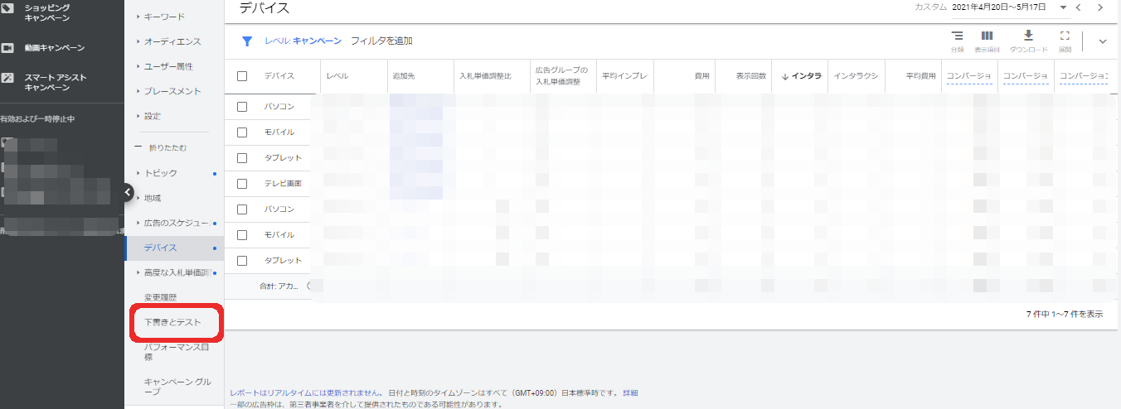Select the 動画キャンペーン video camera icon
The image size is (1121, 409).
point(7,48)
